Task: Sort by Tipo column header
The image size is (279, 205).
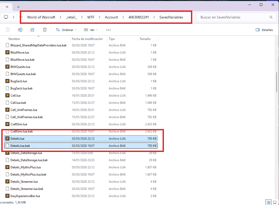Action: click(x=112, y=39)
